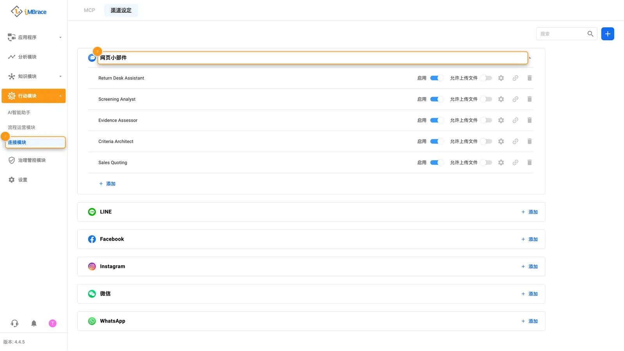Open the pink user avatar
Screen dimensions: 624x351
coord(53,323)
